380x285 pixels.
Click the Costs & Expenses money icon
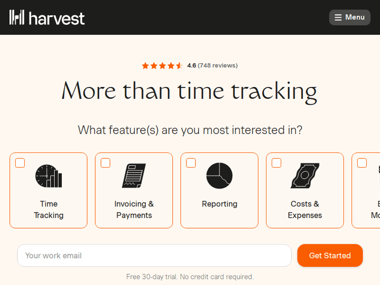tap(305, 176)
